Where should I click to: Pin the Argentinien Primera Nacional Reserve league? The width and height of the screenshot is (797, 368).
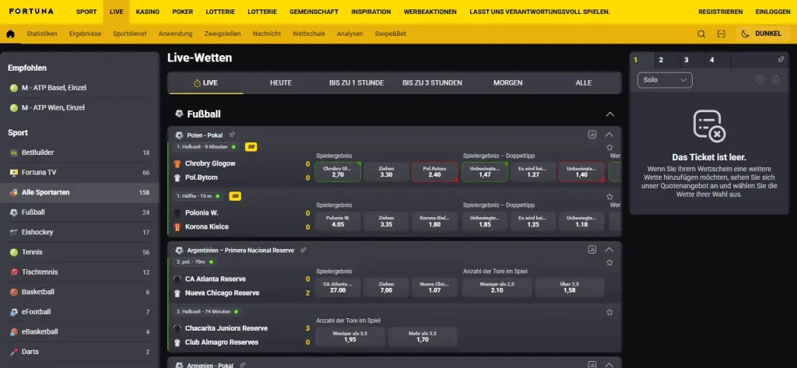click(304, 250)
